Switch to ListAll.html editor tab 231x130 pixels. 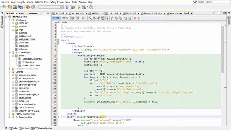click(x=131, y=13)
